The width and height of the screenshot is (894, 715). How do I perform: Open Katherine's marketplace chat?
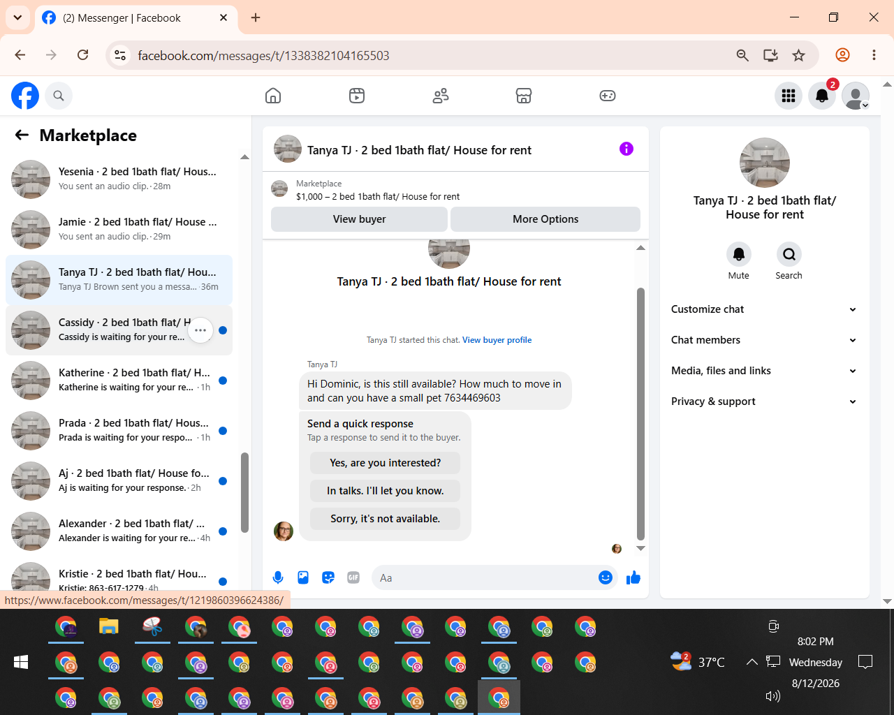[x=119, y=381]
